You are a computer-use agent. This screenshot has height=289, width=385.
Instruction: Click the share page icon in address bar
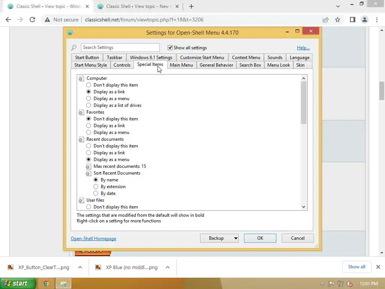(326, 20)
